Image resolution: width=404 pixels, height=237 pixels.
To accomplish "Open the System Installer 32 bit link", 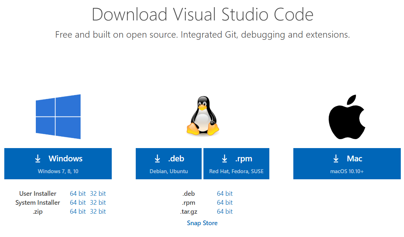I will [98, 203].
